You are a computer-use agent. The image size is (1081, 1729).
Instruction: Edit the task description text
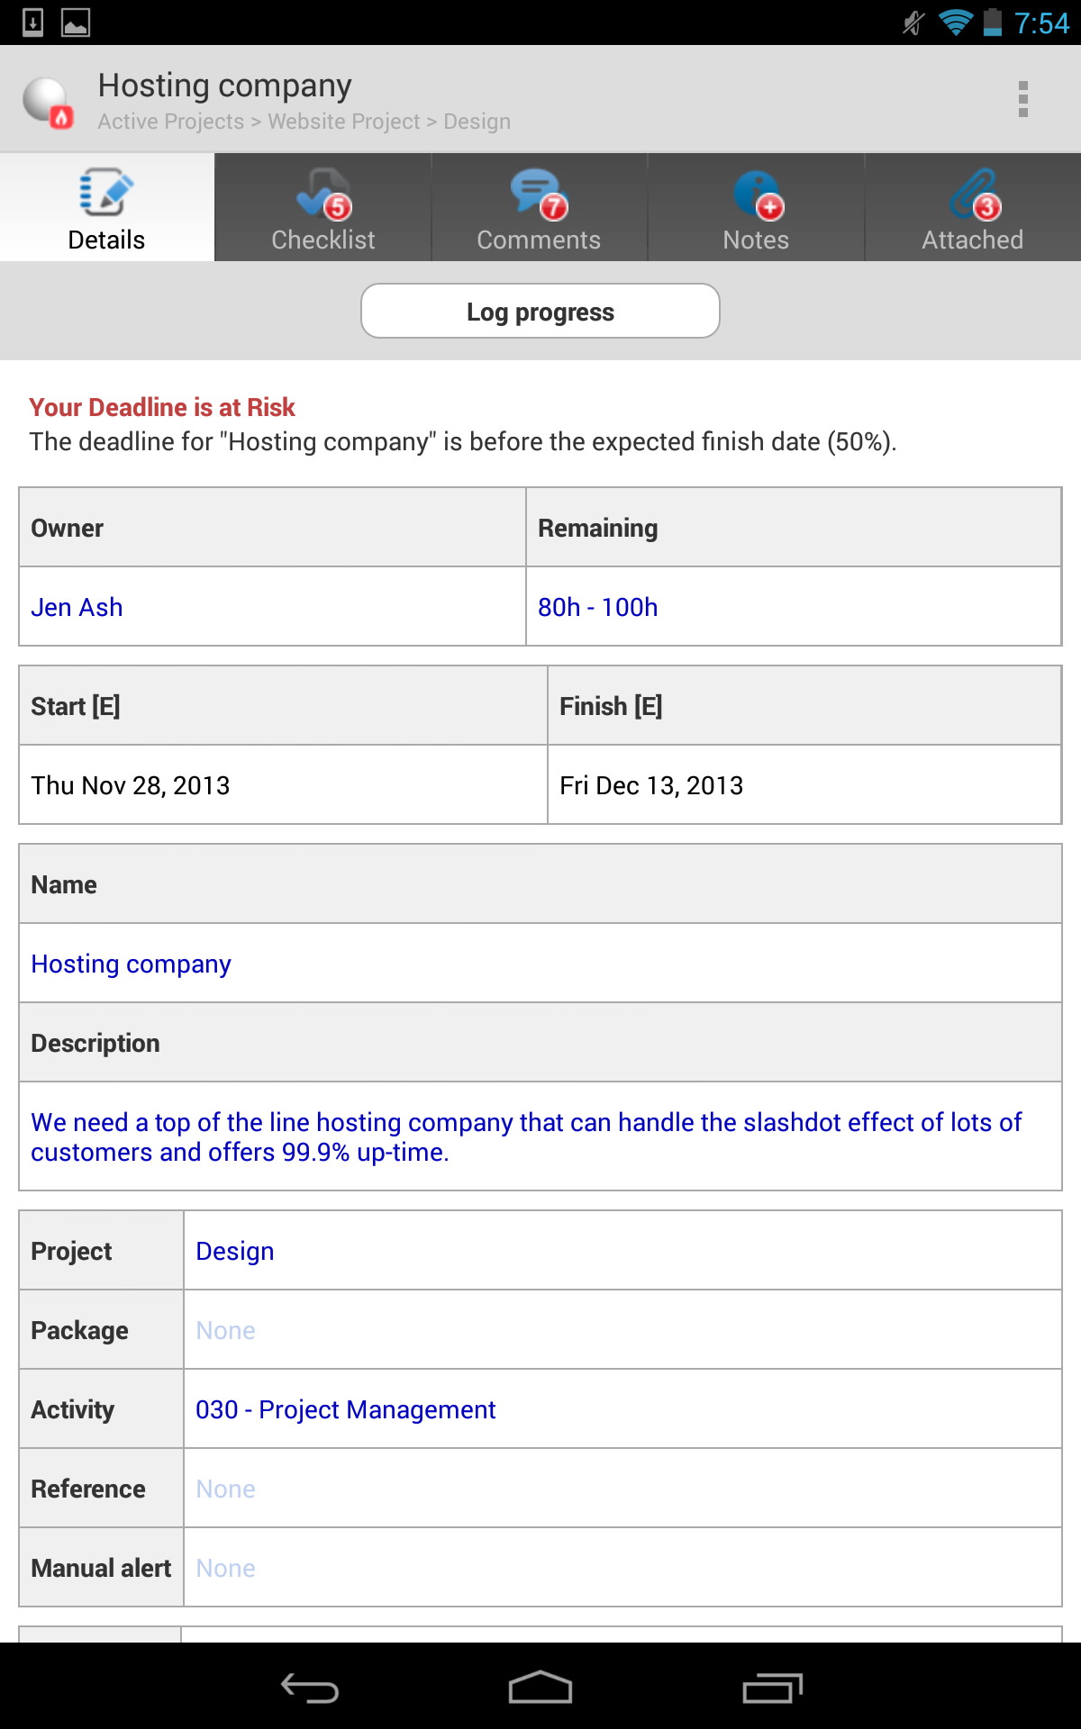(526, 1136)
